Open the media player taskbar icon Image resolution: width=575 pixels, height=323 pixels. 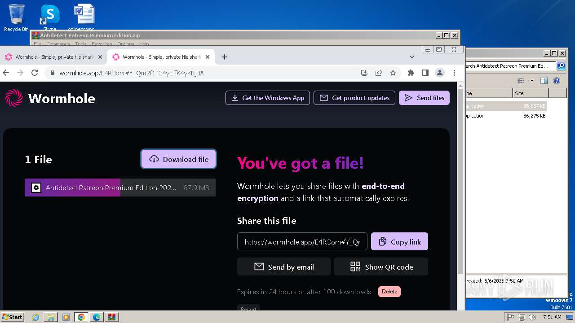66,317
